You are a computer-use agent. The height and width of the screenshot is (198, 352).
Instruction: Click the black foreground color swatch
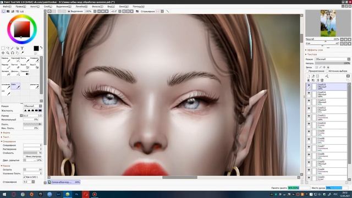click(x=36, y=48)
